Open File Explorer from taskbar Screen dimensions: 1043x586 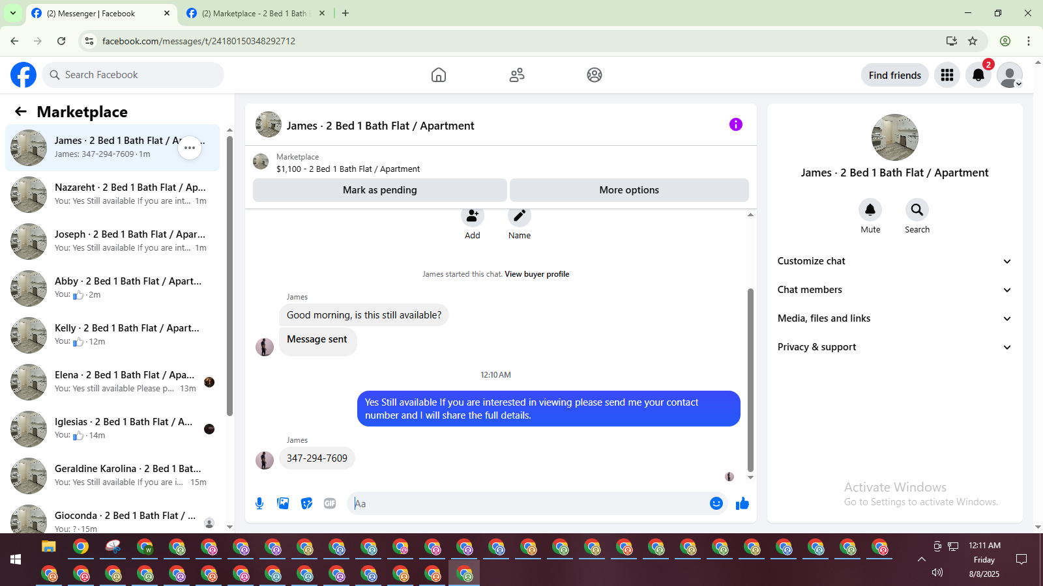tap(49, 546)
